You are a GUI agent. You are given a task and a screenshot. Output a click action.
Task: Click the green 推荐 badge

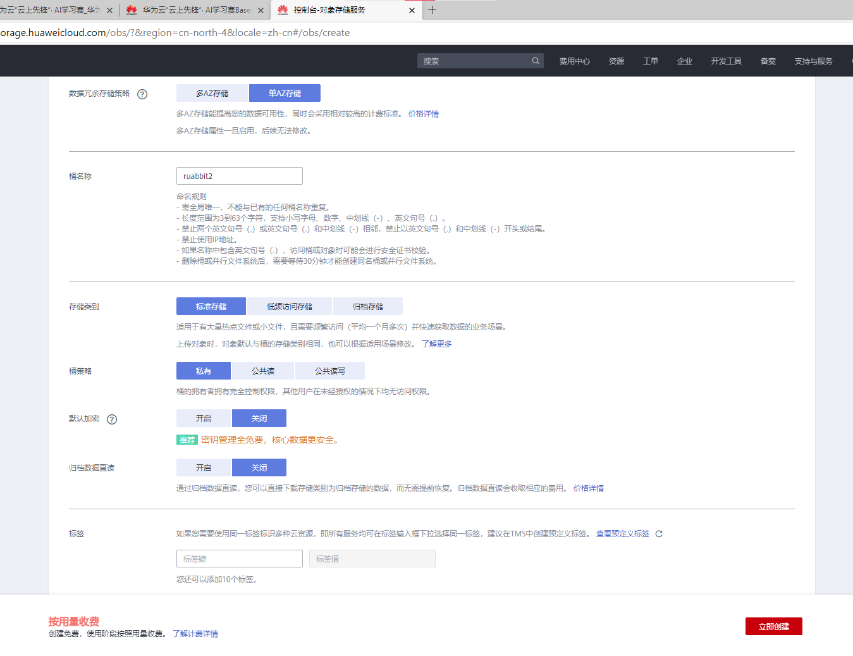[x=187, y=440]
